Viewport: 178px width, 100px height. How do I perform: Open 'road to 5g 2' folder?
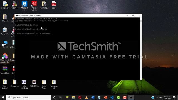(44, 5)
